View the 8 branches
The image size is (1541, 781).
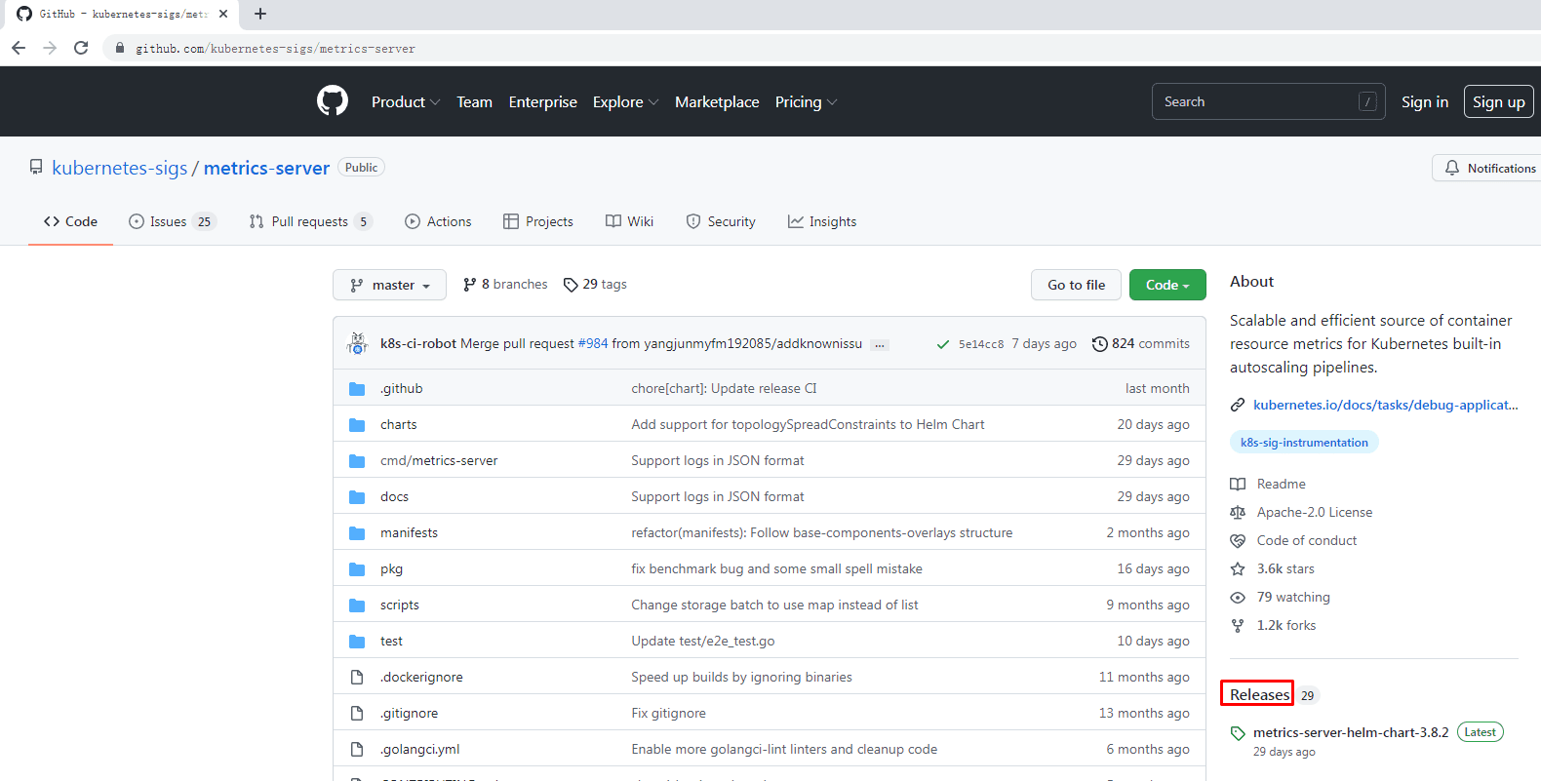tap(505, 285)
